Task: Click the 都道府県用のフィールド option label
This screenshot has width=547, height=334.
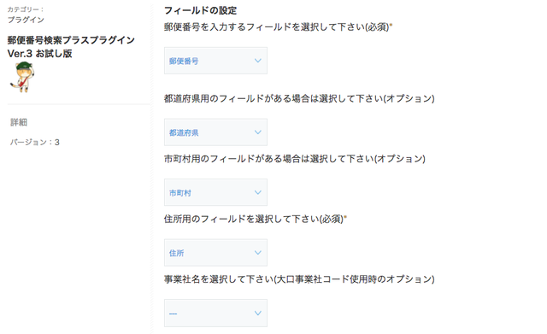Action: pyautogui.click(x=299, y=99)
